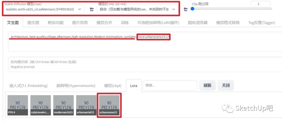Screen dimensions: 282x121
Task: Select the FP0.4 Lora card
Action: click(18, 105)
